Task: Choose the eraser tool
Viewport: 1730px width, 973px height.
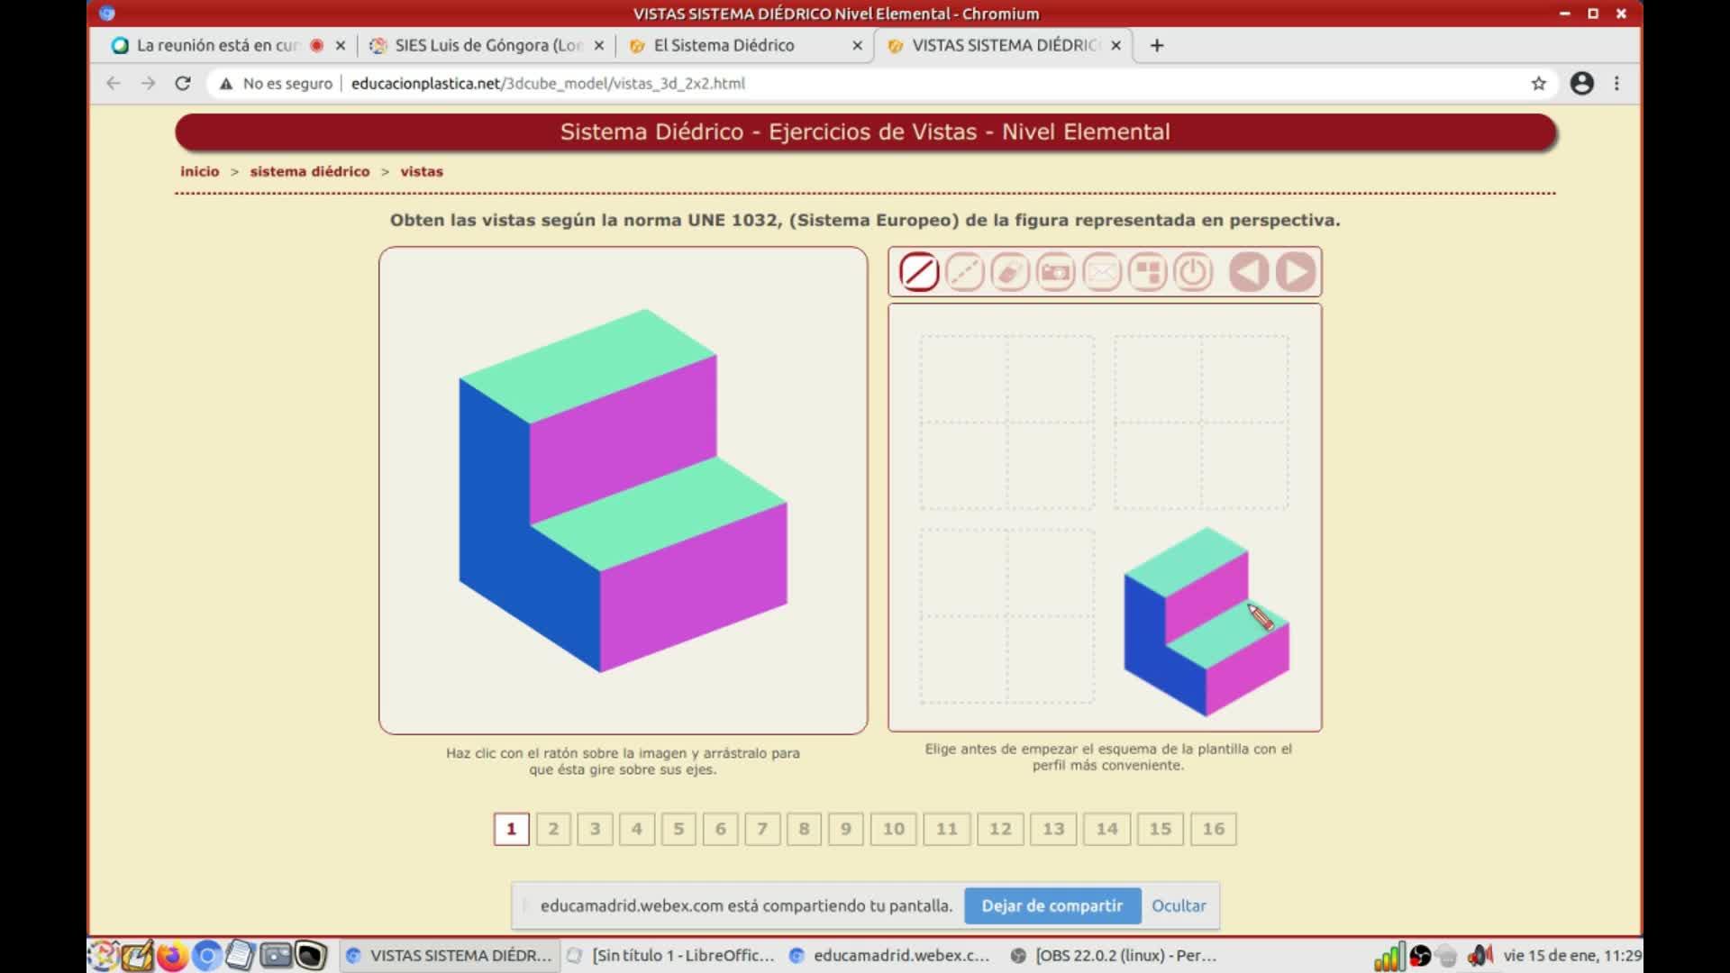Action: point(1010,272)
